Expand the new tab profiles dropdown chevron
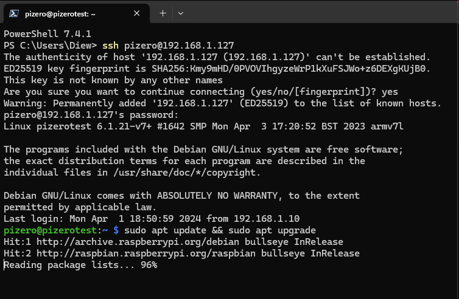The height and width of the screenshot is (299, 459). [181, 13]
